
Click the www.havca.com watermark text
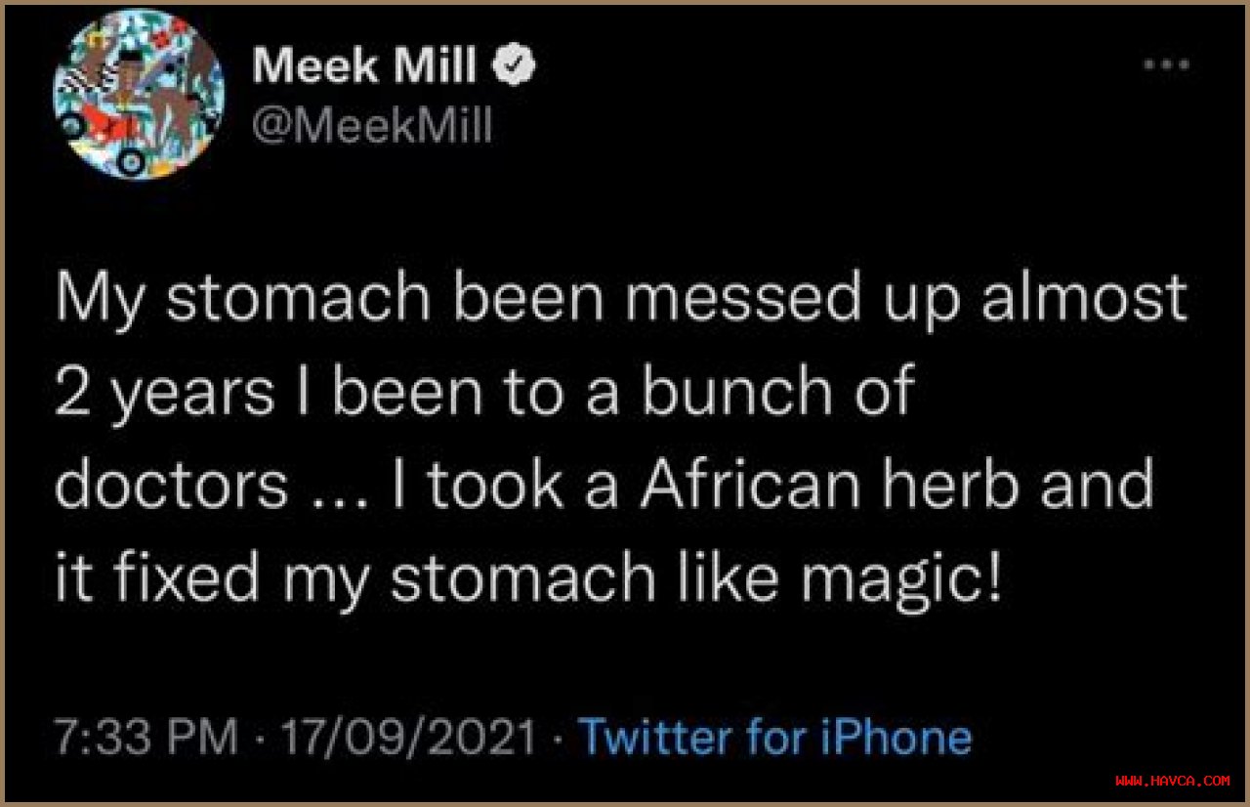pyautogui.click(x=1172, y=781)
